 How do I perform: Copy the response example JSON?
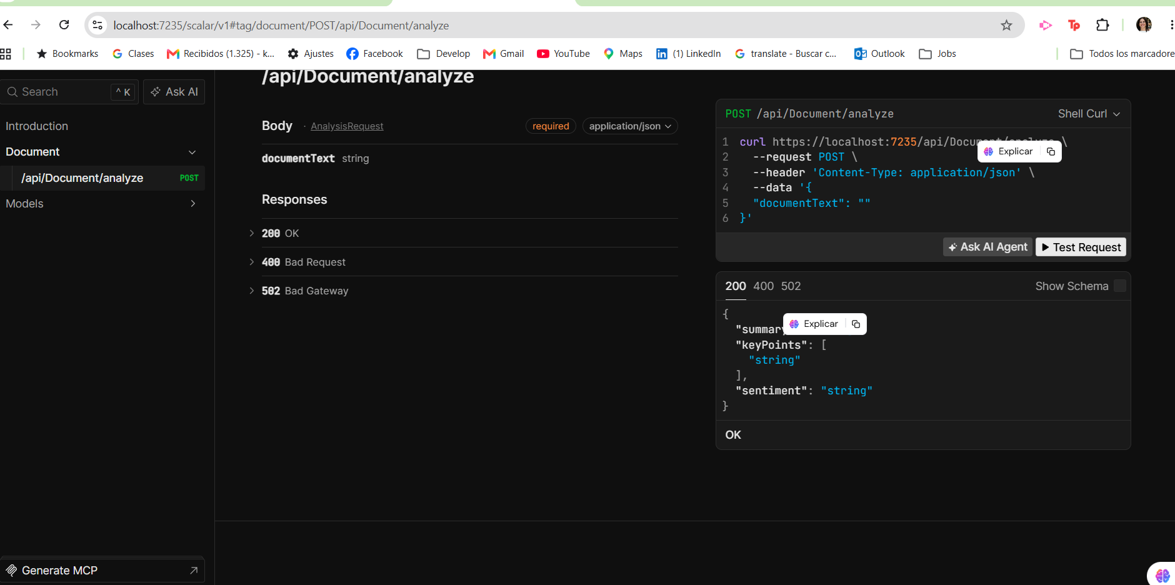856,324
